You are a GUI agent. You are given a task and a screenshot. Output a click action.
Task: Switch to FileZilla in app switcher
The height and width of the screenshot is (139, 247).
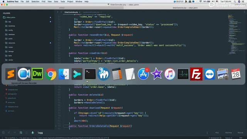click(x=196, y=74)
